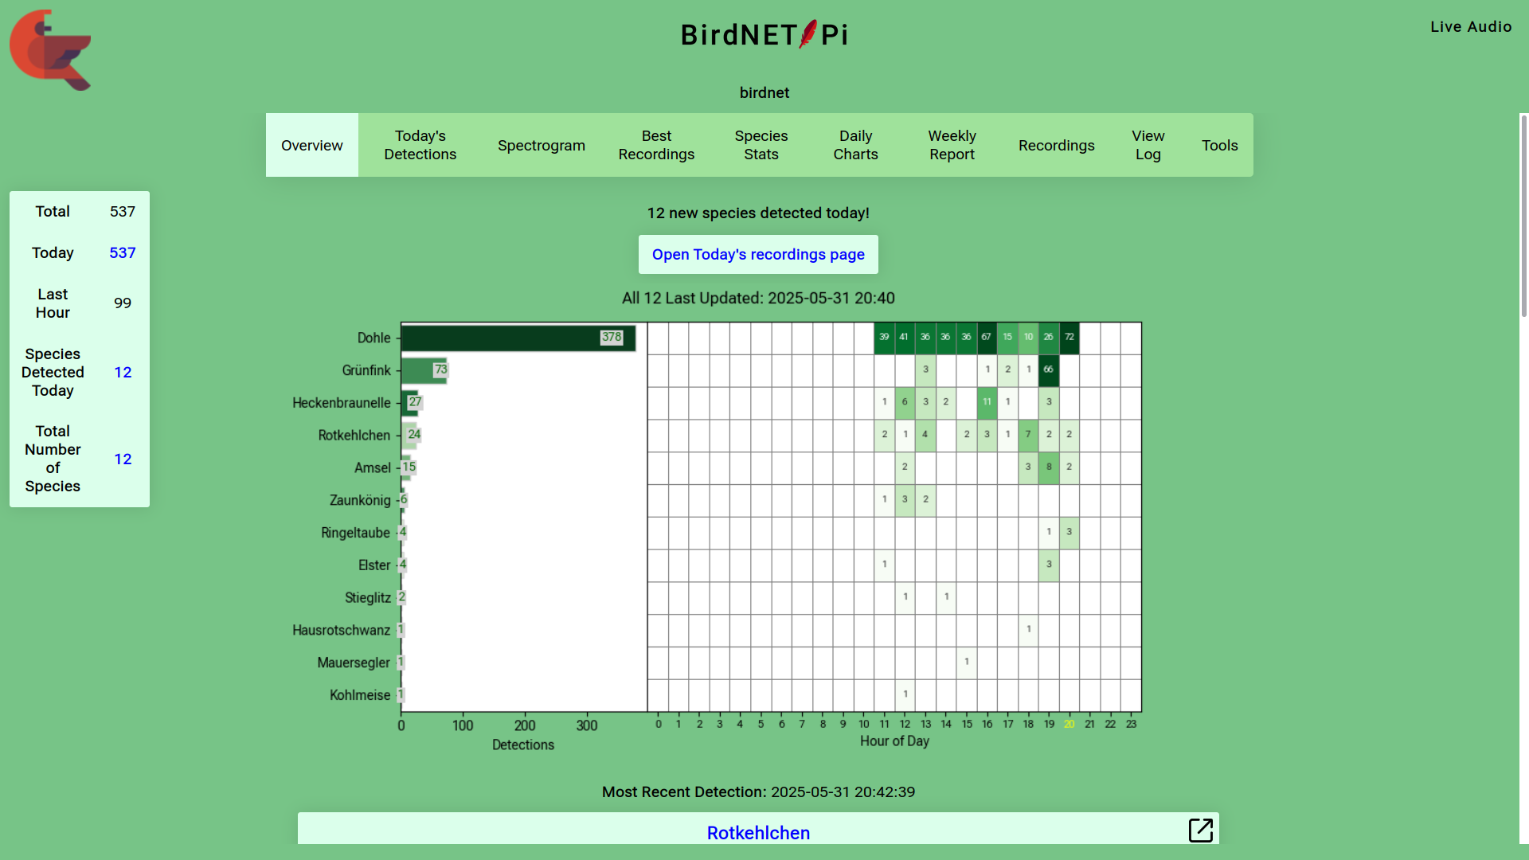Click Total Number of Species value 12
The width and height of the screenshot is (1529, 860).
point(123,459)
